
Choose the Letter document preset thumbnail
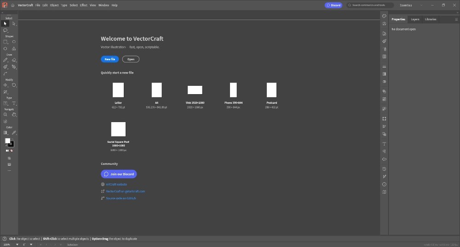118,90
